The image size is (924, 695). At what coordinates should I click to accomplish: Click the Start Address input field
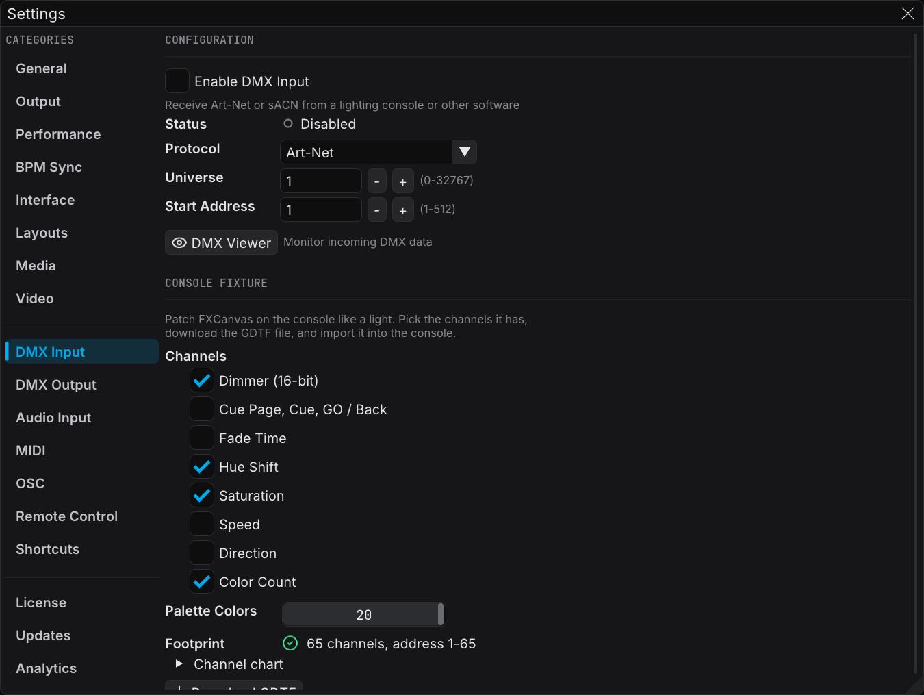(321, 210)
